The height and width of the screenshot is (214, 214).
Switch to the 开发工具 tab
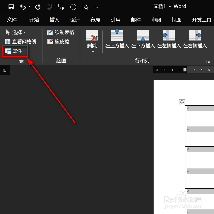click(x=202, y=20)
